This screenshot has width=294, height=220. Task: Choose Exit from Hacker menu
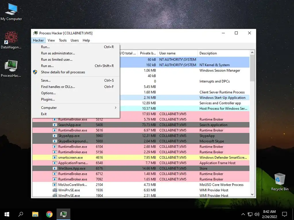pyautogui.click(x=76, y=114)
